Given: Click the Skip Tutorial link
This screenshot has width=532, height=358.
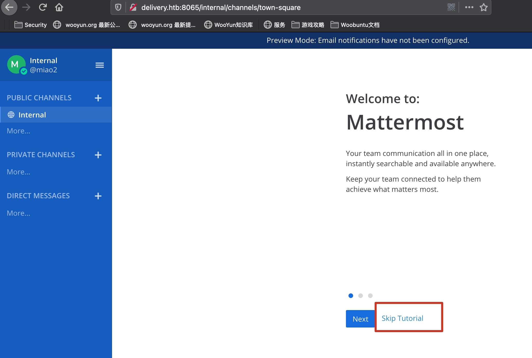Looking at the screenshot, I should pos(402,318).
